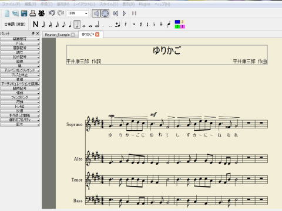Add a tie to the note
The height and width of the screenshot is (211, 282).
[117, 25]
